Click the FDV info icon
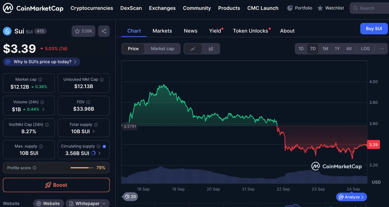Viewport: 389px width, 207px height. coord(88,102)
